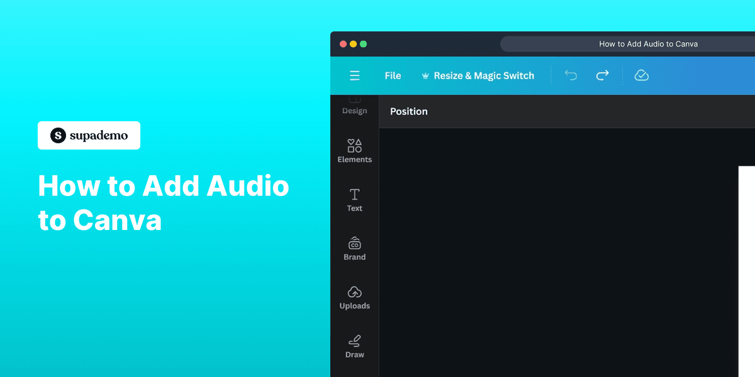Click the crown icon beside Resize & Magic Switch

tap(427, 75)
